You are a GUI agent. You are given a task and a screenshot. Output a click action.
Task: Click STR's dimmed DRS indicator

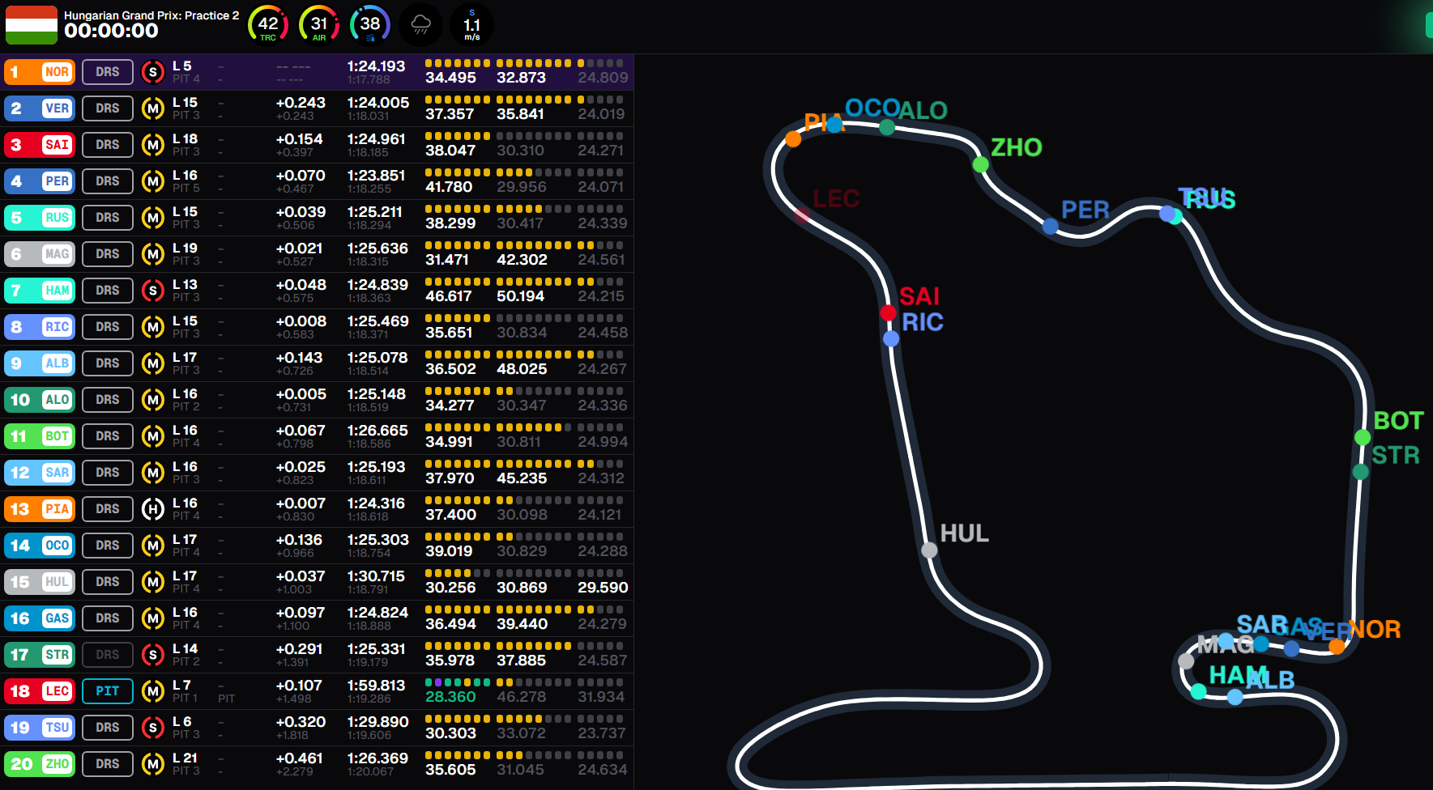tap(108, 655)
